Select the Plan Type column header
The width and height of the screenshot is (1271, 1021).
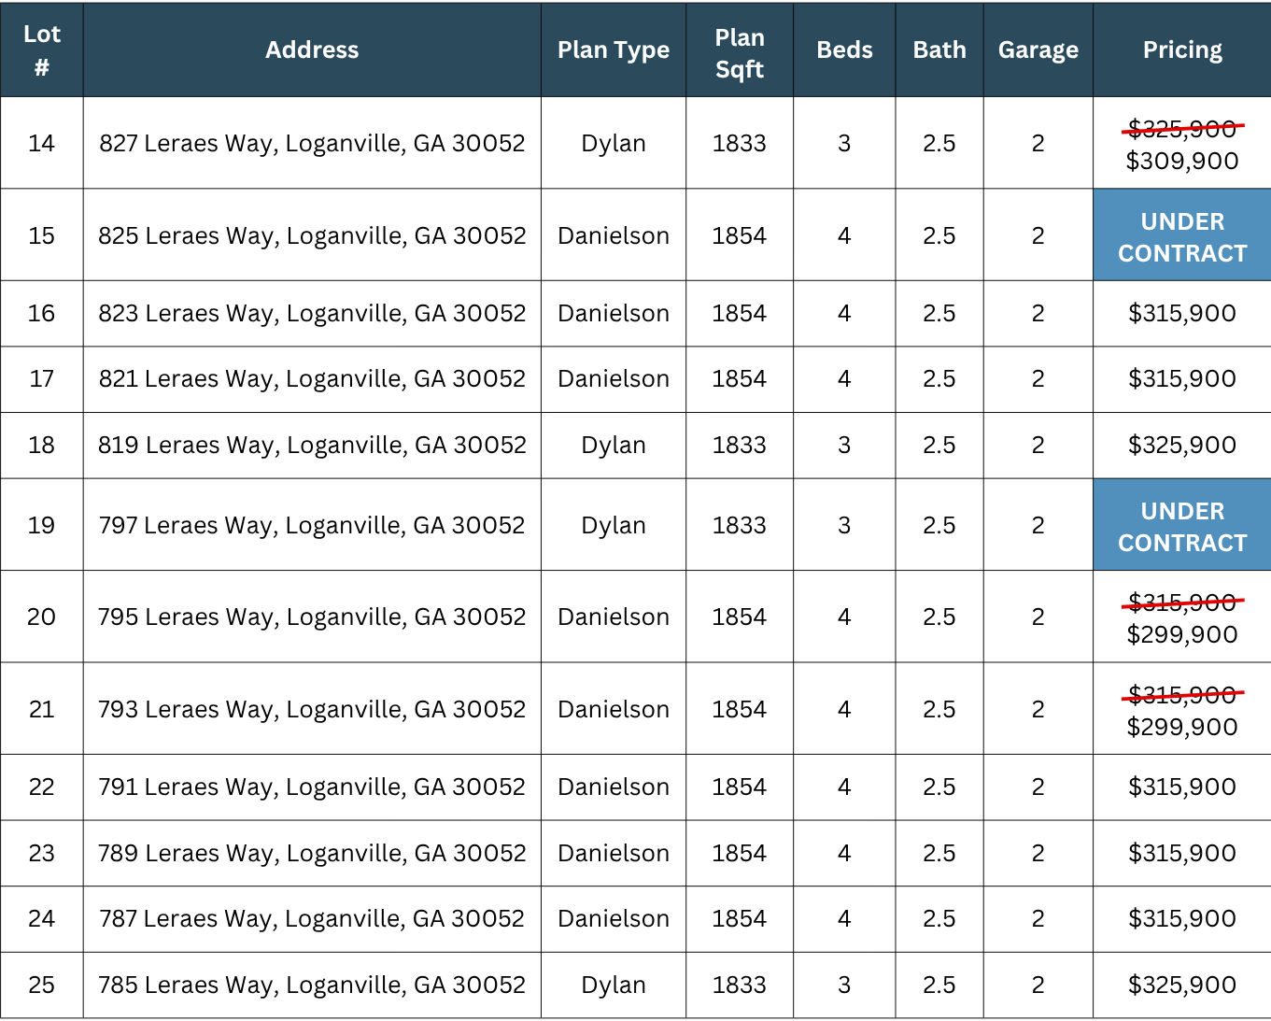tap(614, 50)
